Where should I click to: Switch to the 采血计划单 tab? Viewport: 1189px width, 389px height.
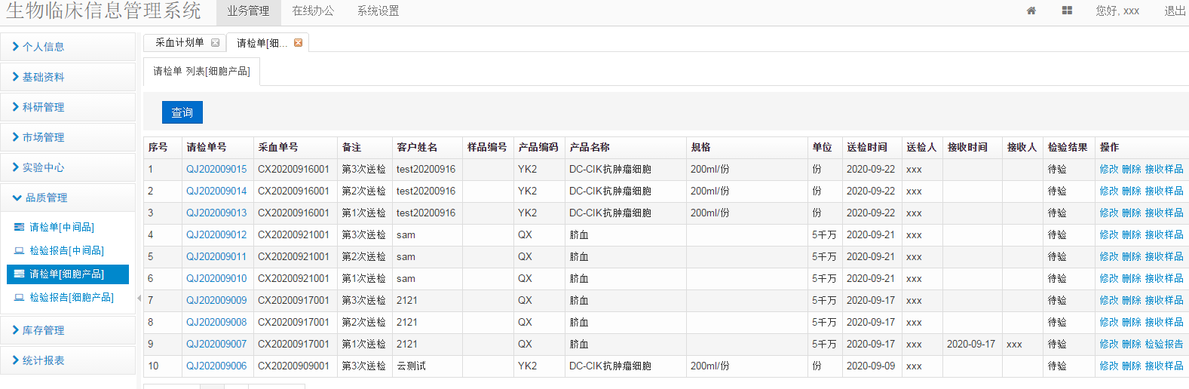179,43
